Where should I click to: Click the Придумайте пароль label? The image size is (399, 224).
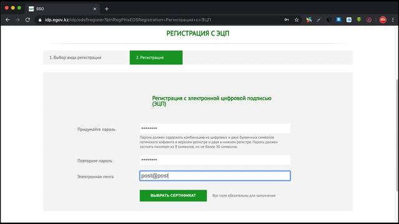tap(96, 129)
